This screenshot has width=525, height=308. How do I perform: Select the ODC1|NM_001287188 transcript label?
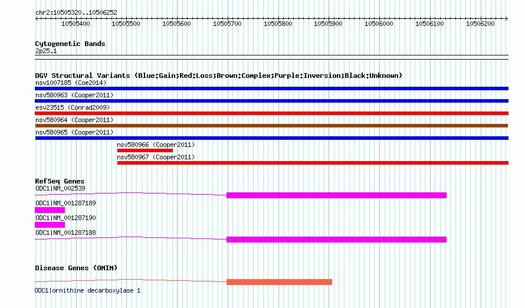coord(65,232)
